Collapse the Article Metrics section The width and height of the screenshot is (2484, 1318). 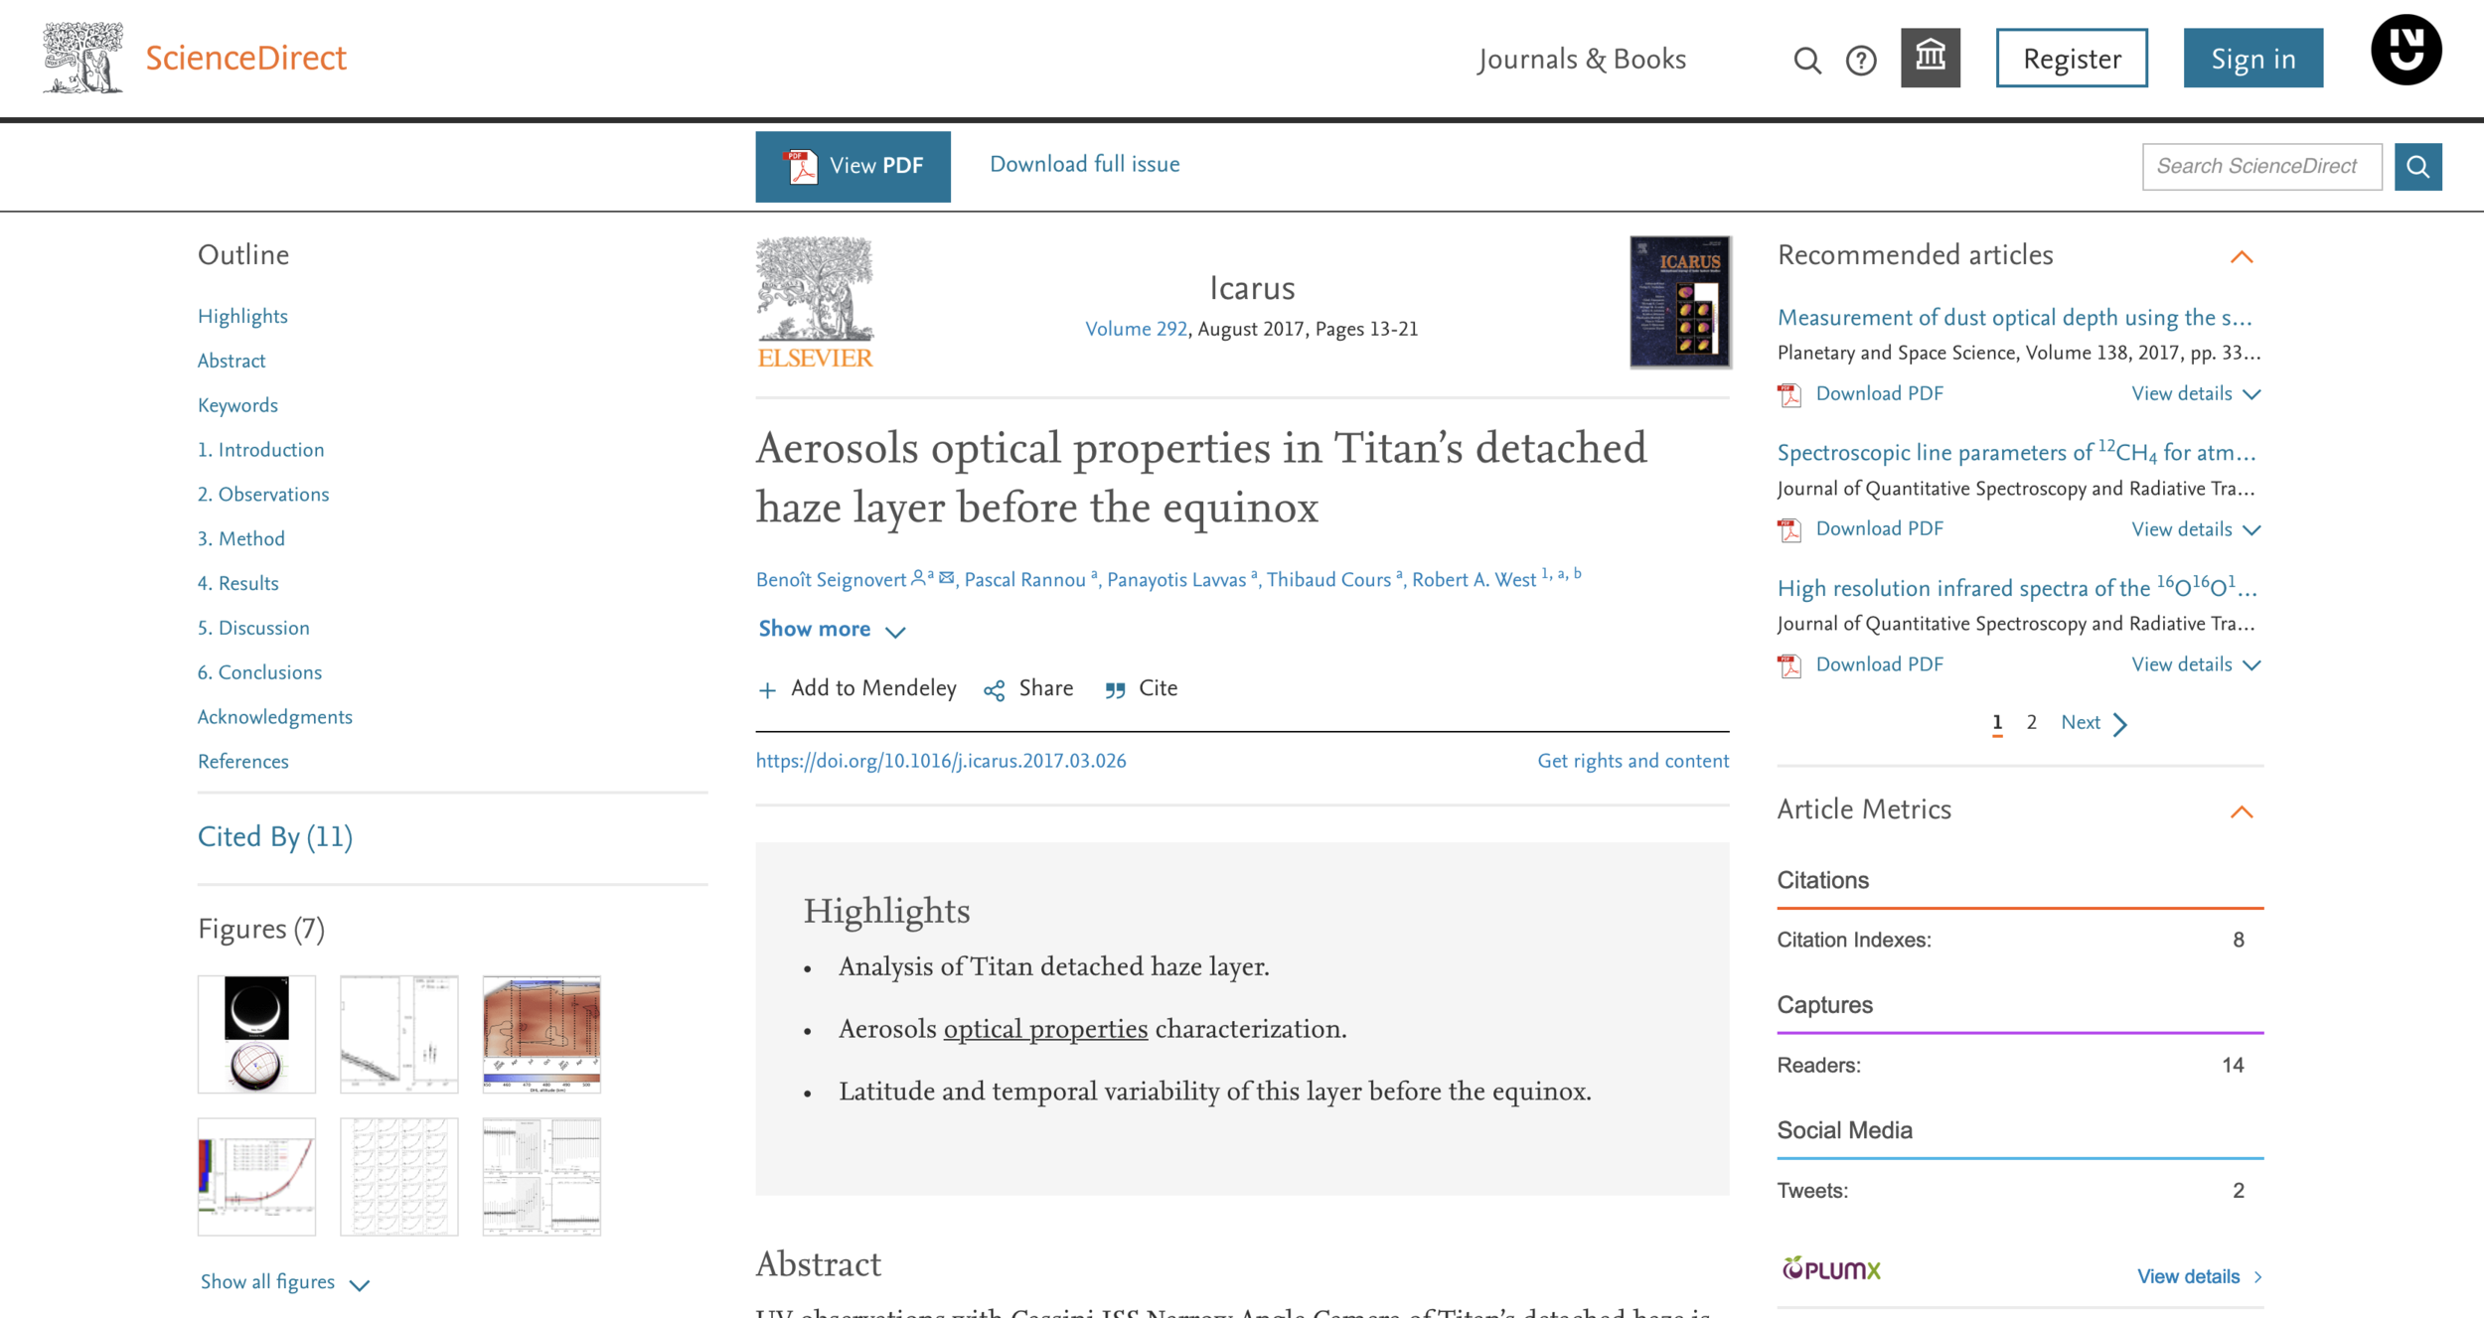tap(2242, 811)
